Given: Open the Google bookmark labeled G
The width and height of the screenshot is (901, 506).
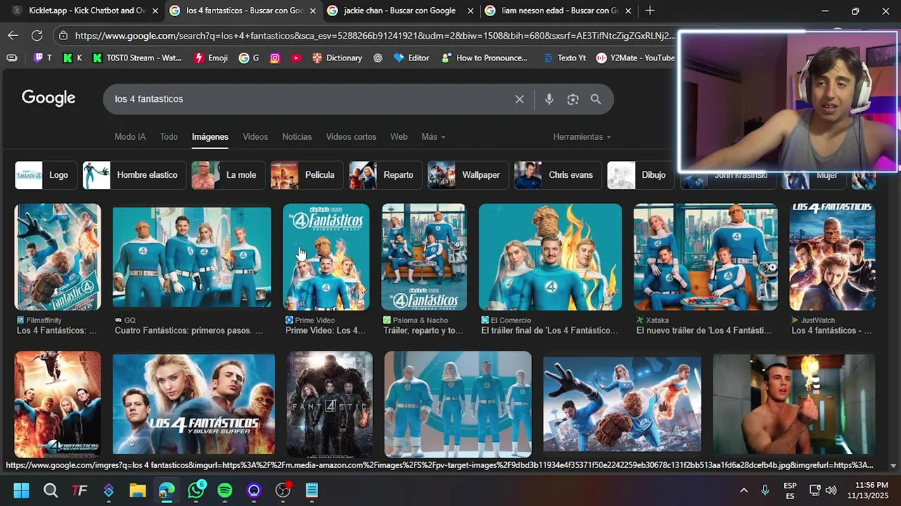Looking at the screenshot, I should click(249, 58).
